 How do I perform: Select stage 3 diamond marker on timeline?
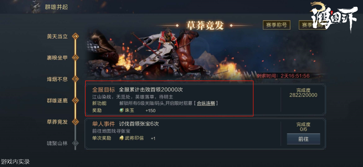(75, 79)
